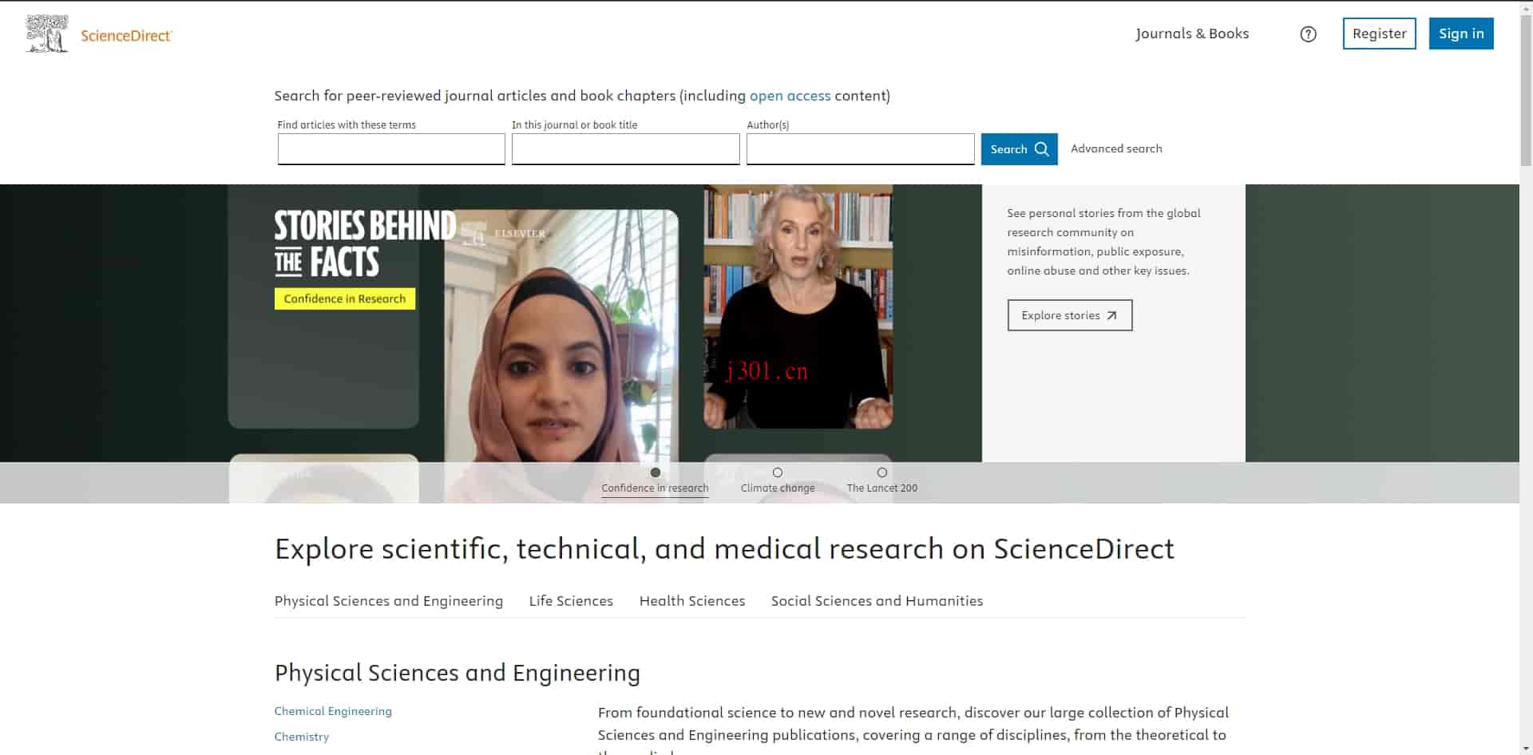Open Advanced search
Screen dimensions: 1533x755
click(x=1116, y=148)
